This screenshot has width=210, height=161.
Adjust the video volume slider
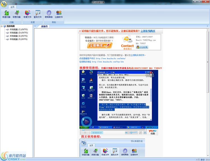coord(133,133)
